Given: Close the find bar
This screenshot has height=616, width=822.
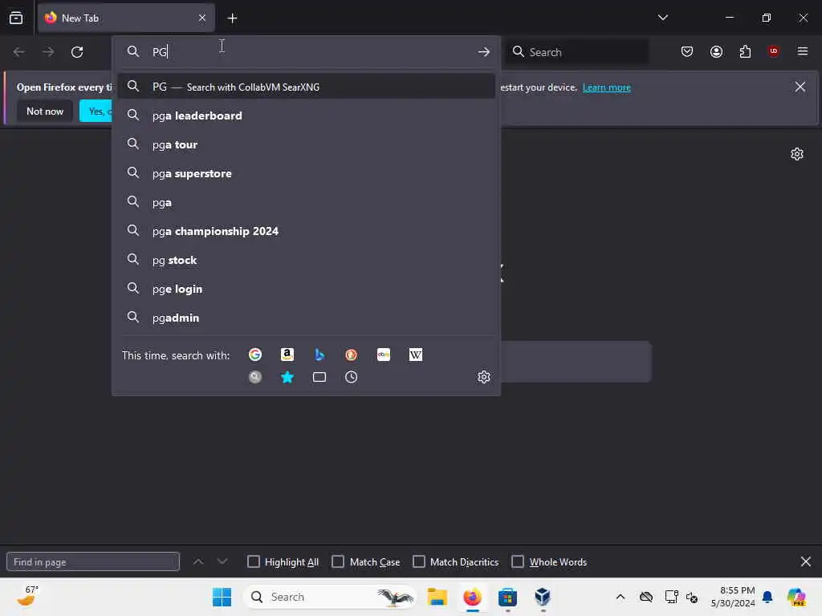Looking at the screenshot, I should pos(806,561).
